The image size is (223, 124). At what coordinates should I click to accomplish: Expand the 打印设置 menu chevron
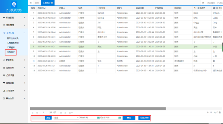click(25, 75)
